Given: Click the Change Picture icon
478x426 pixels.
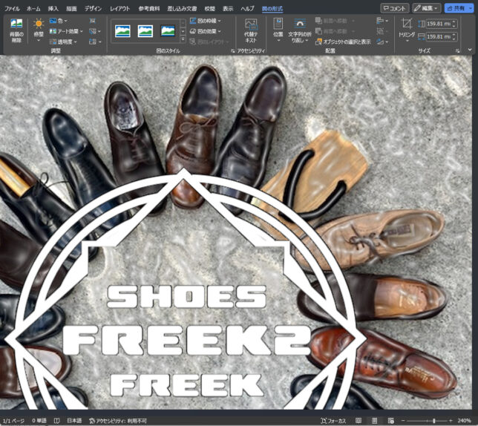Looking at the screenshot, I should 92,31.
